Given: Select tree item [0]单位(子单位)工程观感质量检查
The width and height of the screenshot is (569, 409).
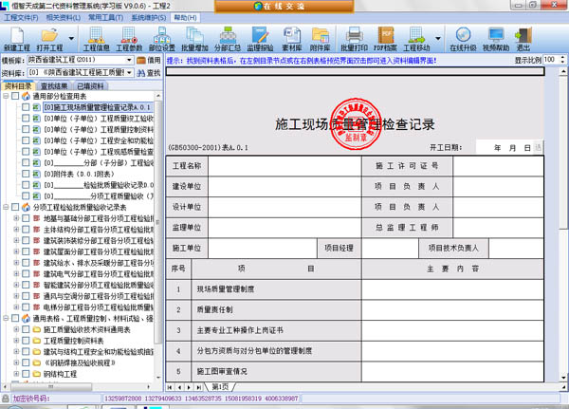Looking at the screenshot, I should tap(99, 152).
